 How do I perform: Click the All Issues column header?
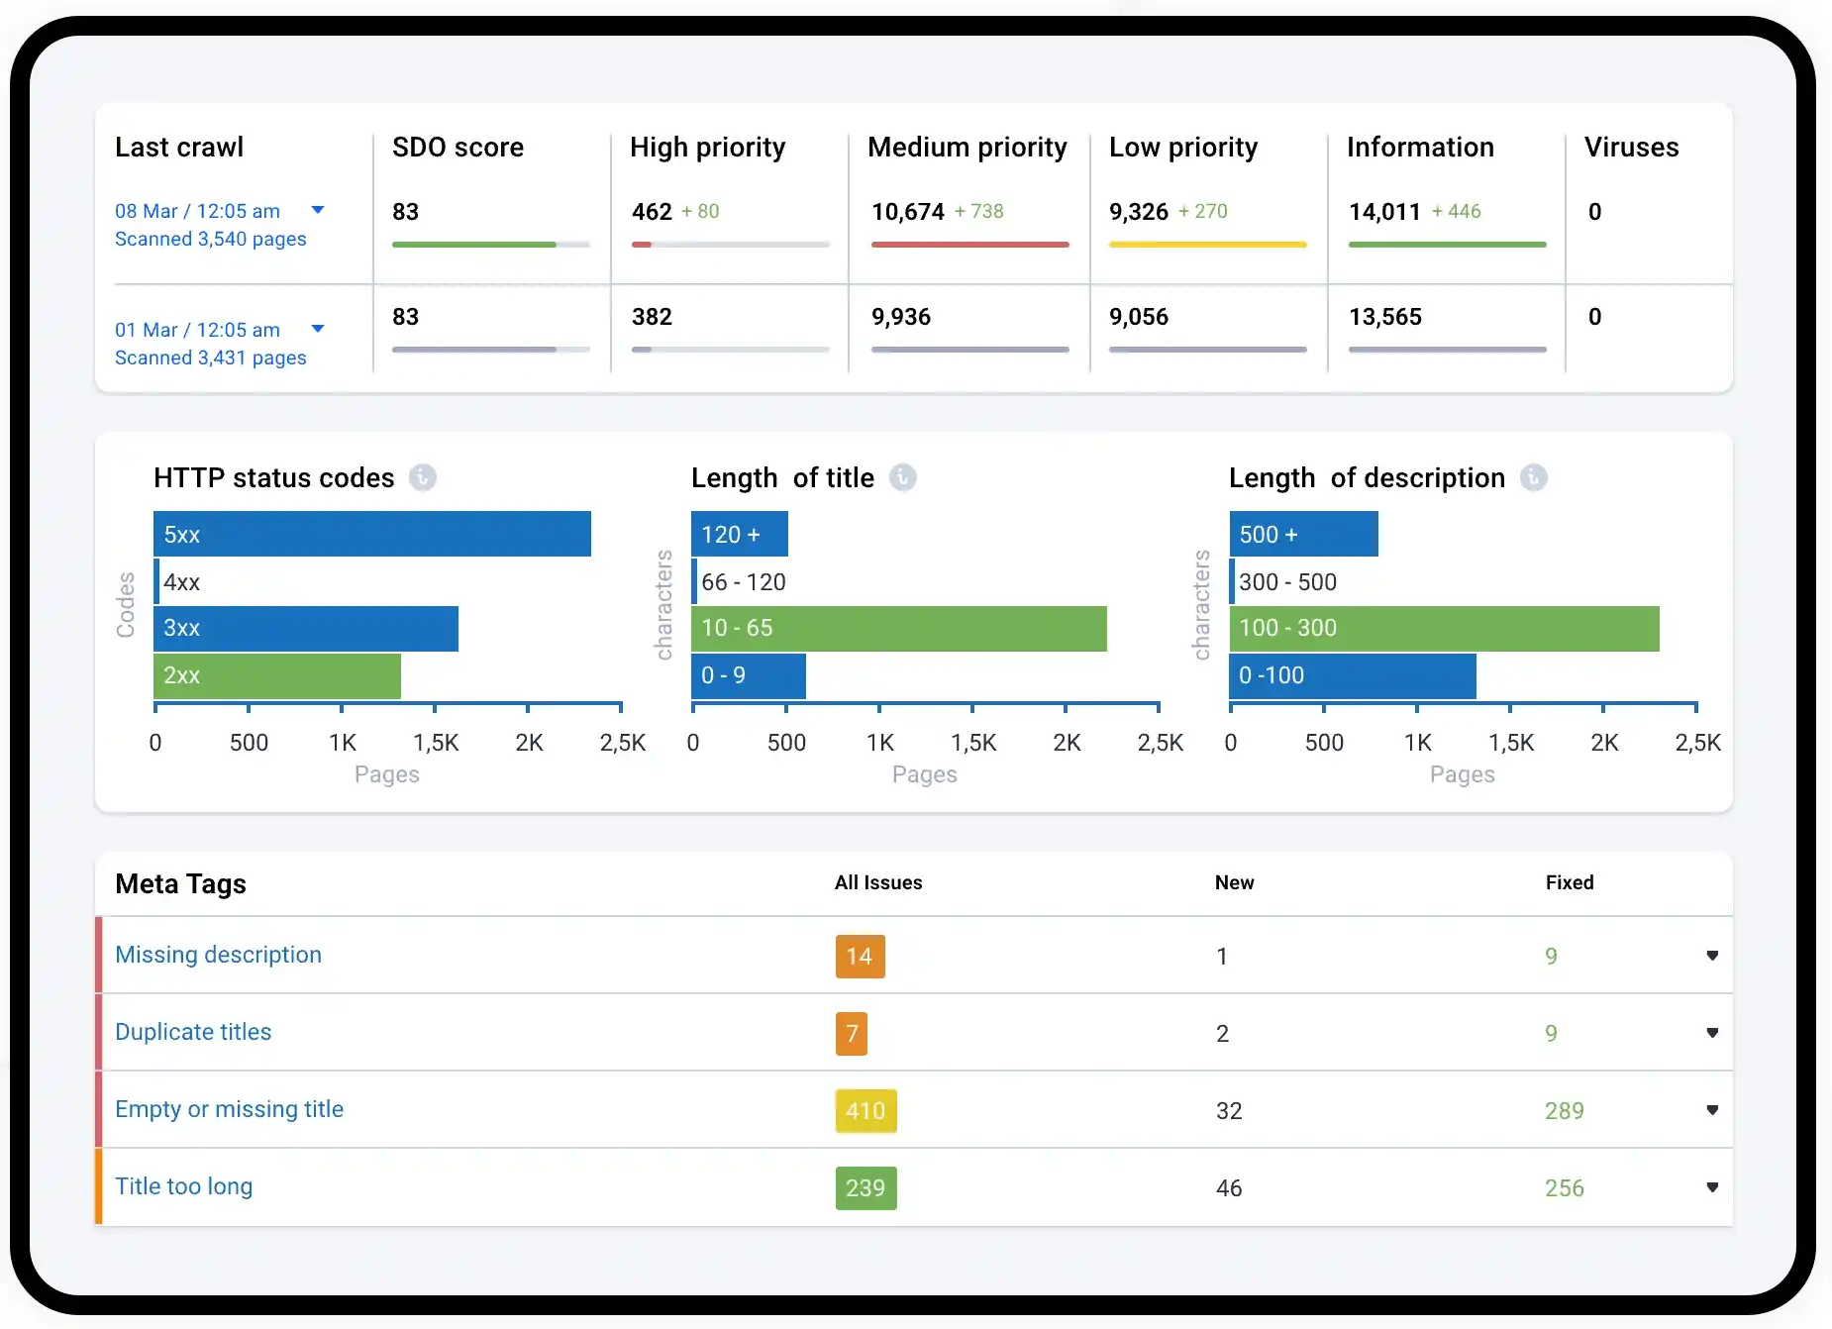click(x=878, y=882)
